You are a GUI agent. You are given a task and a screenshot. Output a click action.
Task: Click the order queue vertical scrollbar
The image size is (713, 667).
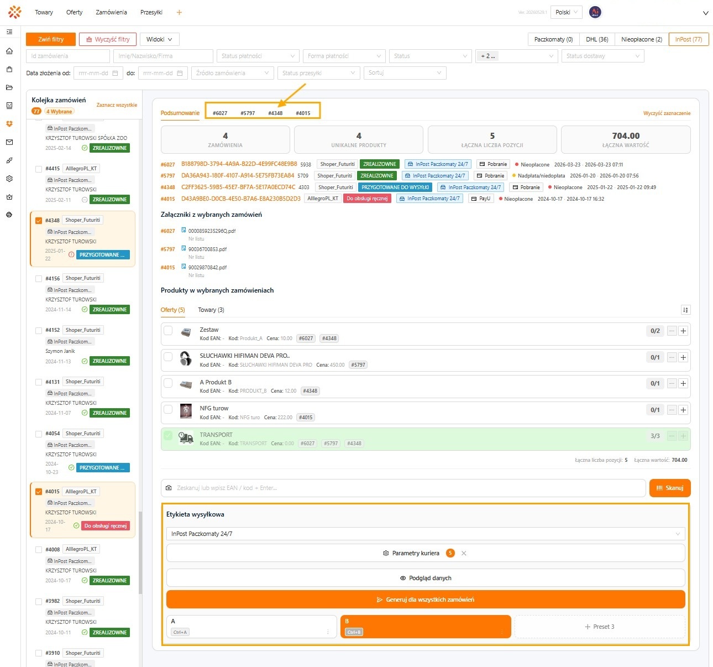[x=140, y=553]
